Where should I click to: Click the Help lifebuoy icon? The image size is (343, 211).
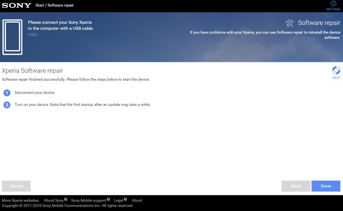[x=336, y=71]
